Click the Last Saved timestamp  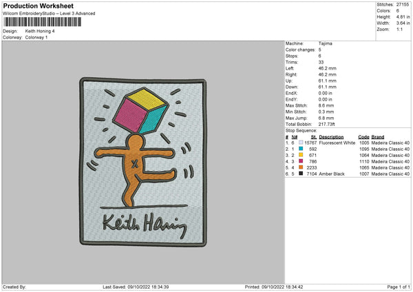tap(136, 287)
